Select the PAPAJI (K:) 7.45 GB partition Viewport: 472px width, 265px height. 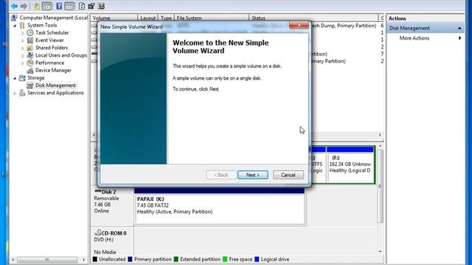tap(220, 206)
